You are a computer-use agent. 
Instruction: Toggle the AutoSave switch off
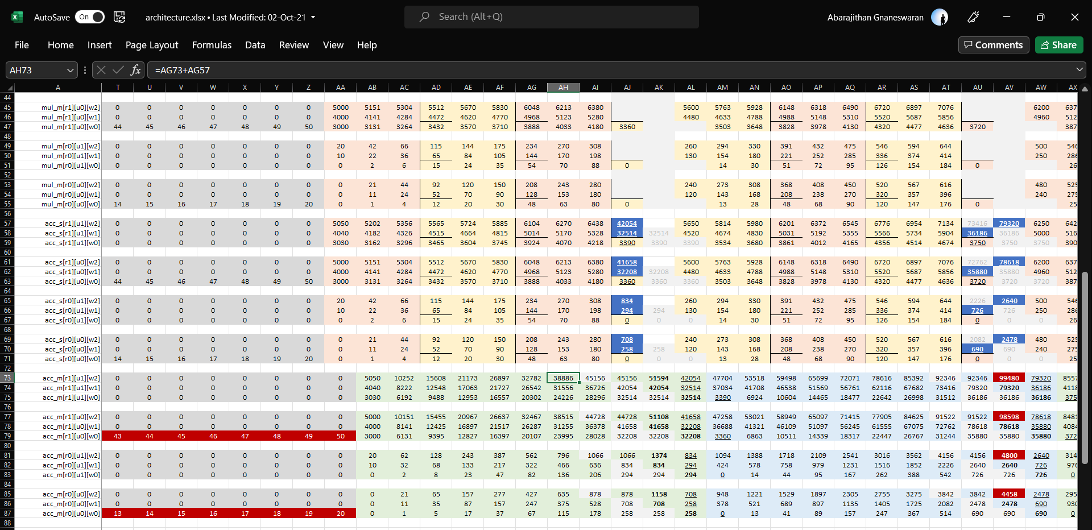point(90,17)
